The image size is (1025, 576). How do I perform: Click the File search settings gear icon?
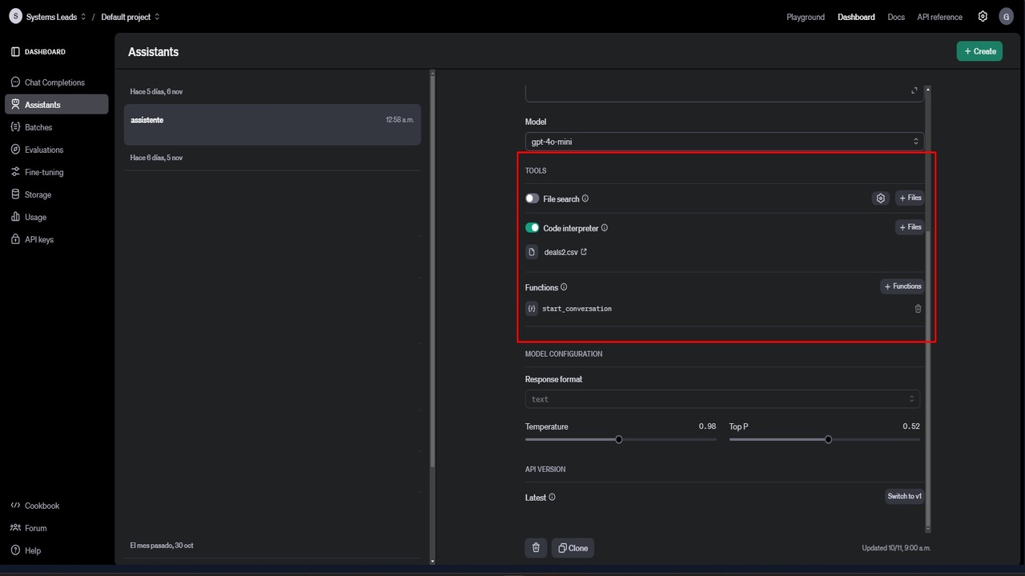pos(880,198)
